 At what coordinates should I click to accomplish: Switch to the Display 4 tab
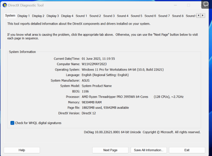67,16
